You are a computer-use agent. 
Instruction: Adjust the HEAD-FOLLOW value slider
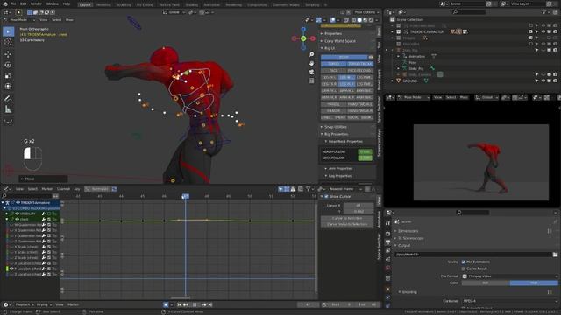[366, 151]
